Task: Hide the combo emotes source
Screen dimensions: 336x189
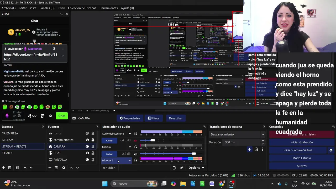Action: pos(87,140)
